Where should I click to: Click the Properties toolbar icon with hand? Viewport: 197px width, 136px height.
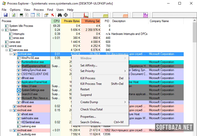[46, 15]
